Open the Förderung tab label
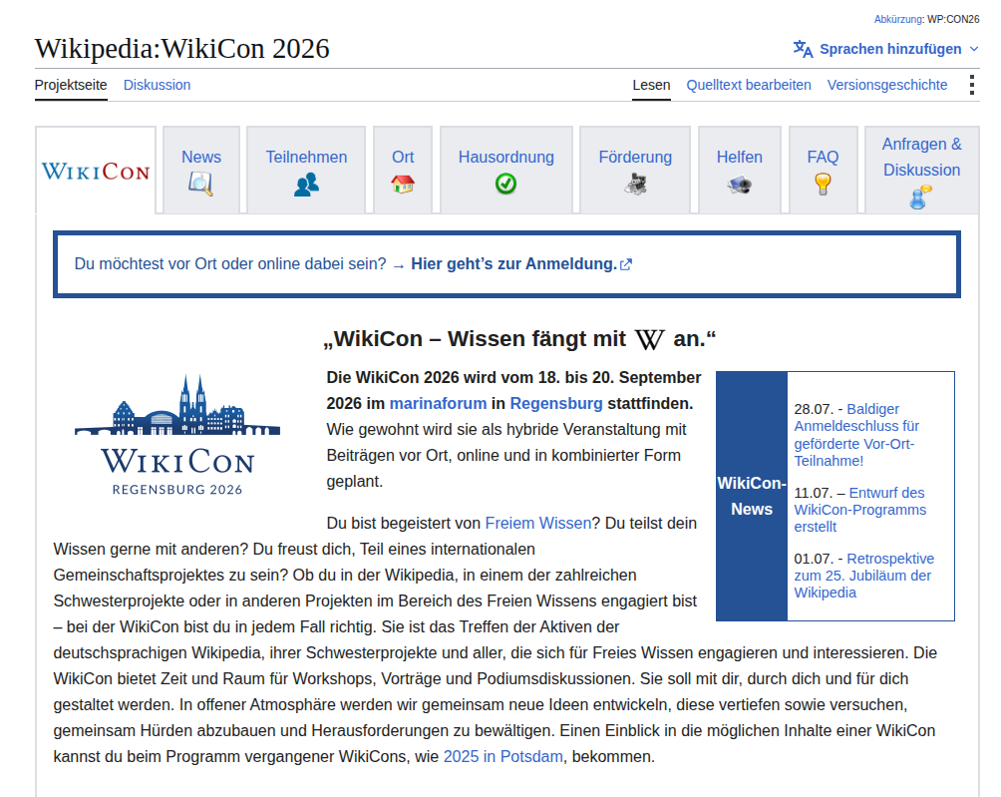 coord(635,157)
